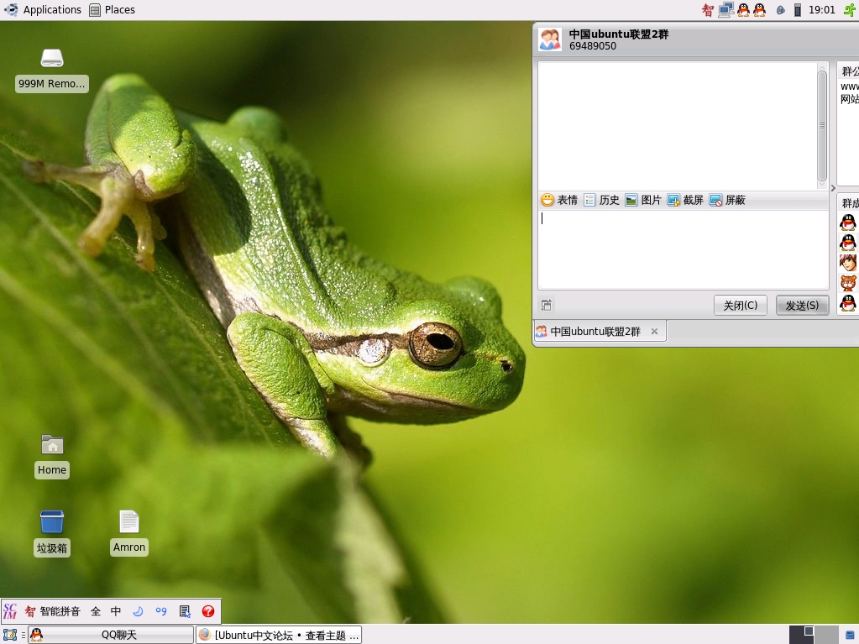Open chat history (历史) from toolbar
The width and height of the screenshot is (859, 644).
[x=601, y=200]
